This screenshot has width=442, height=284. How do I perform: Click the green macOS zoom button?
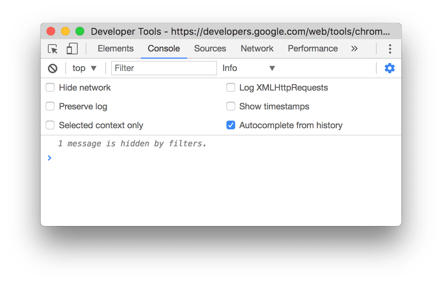tap(80, 32)
